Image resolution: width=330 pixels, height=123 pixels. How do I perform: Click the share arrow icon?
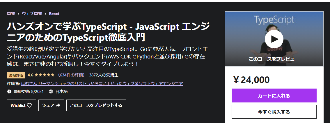point(58,105)
